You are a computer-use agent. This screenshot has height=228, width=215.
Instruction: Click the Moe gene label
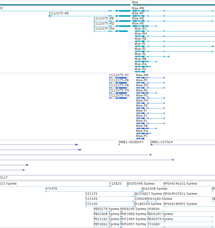click(x=135, y=2)
